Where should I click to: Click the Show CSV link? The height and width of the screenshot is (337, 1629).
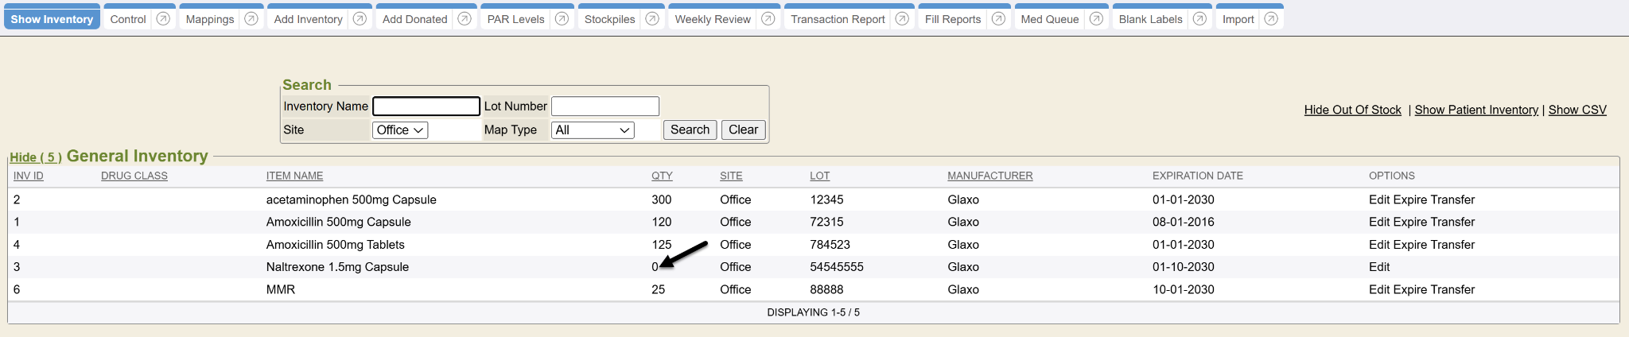point(1577,110)
